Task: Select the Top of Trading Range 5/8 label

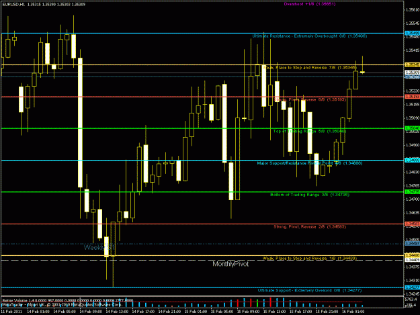Action: [x=310, y=131]
